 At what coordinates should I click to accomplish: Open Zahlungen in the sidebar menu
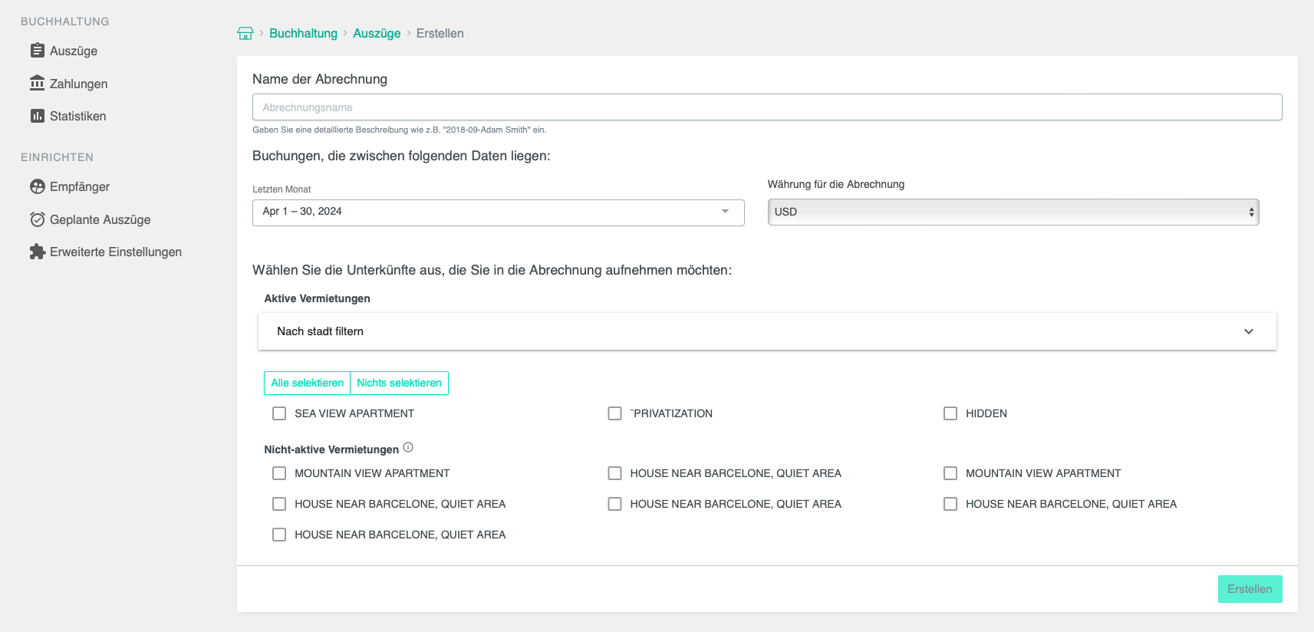click(78, 84)
